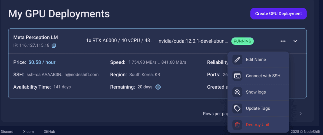
Task: Click the red trash icon to destroy unit
Action: click(x=237, y=125)
